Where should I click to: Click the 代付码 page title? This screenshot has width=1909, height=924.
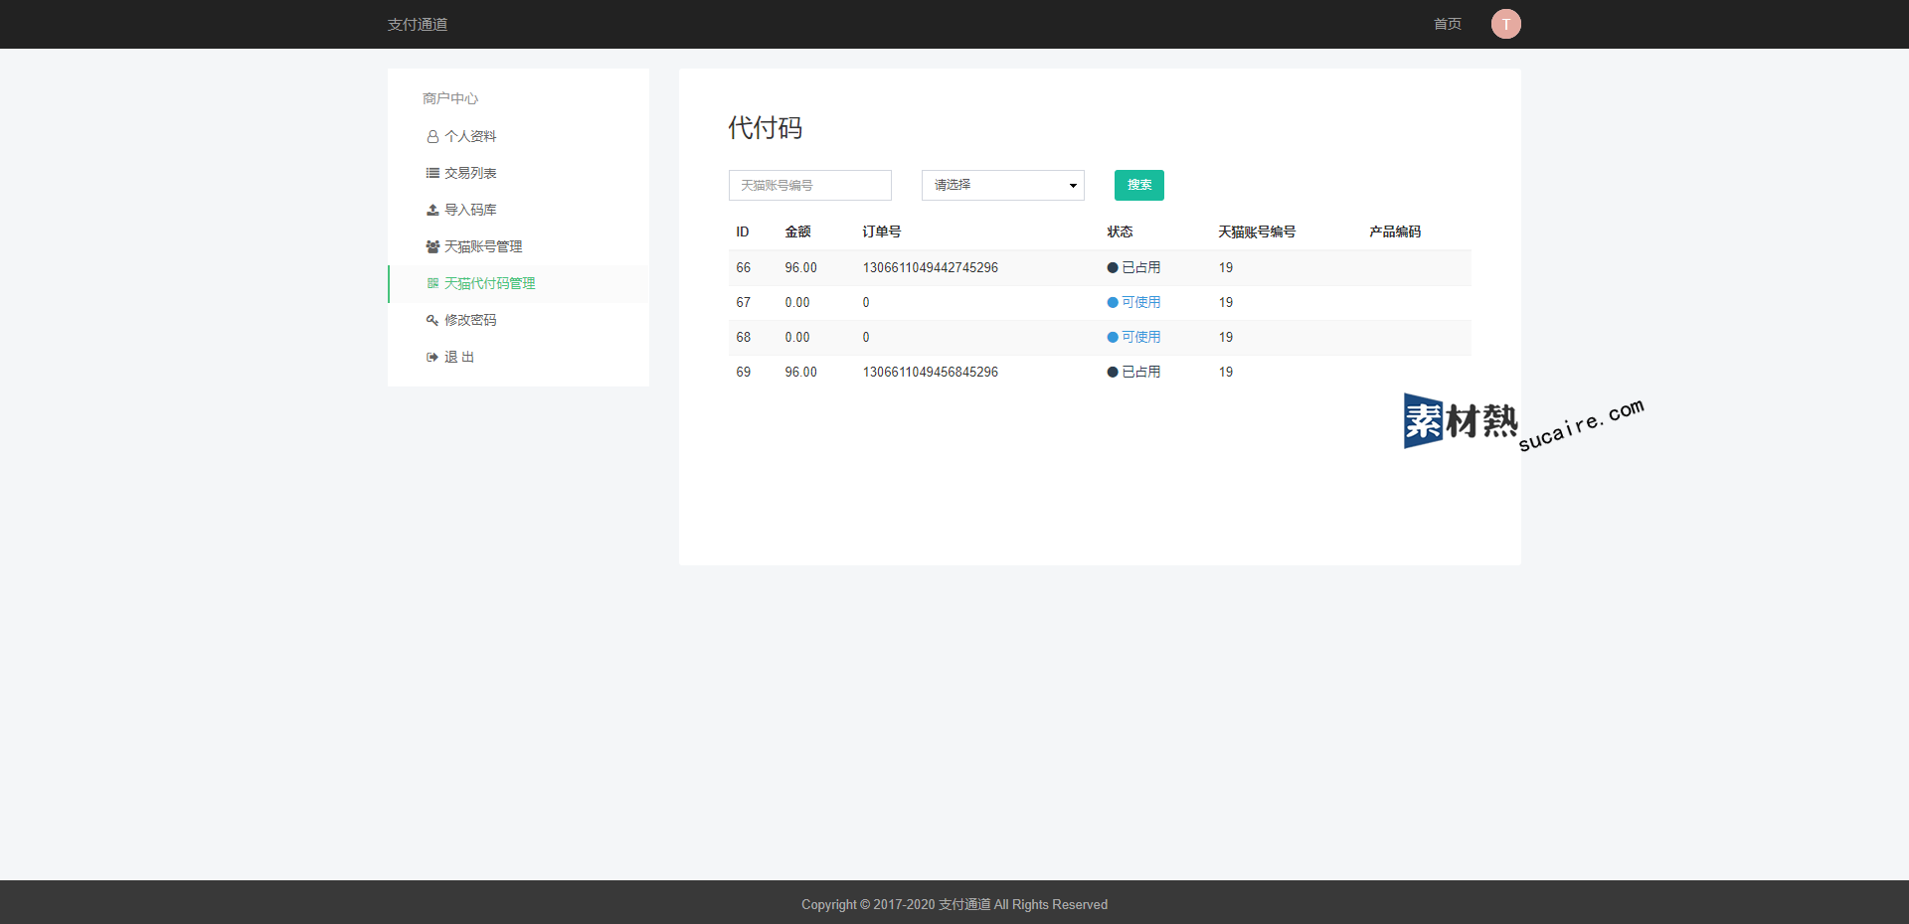coord(765,127)
